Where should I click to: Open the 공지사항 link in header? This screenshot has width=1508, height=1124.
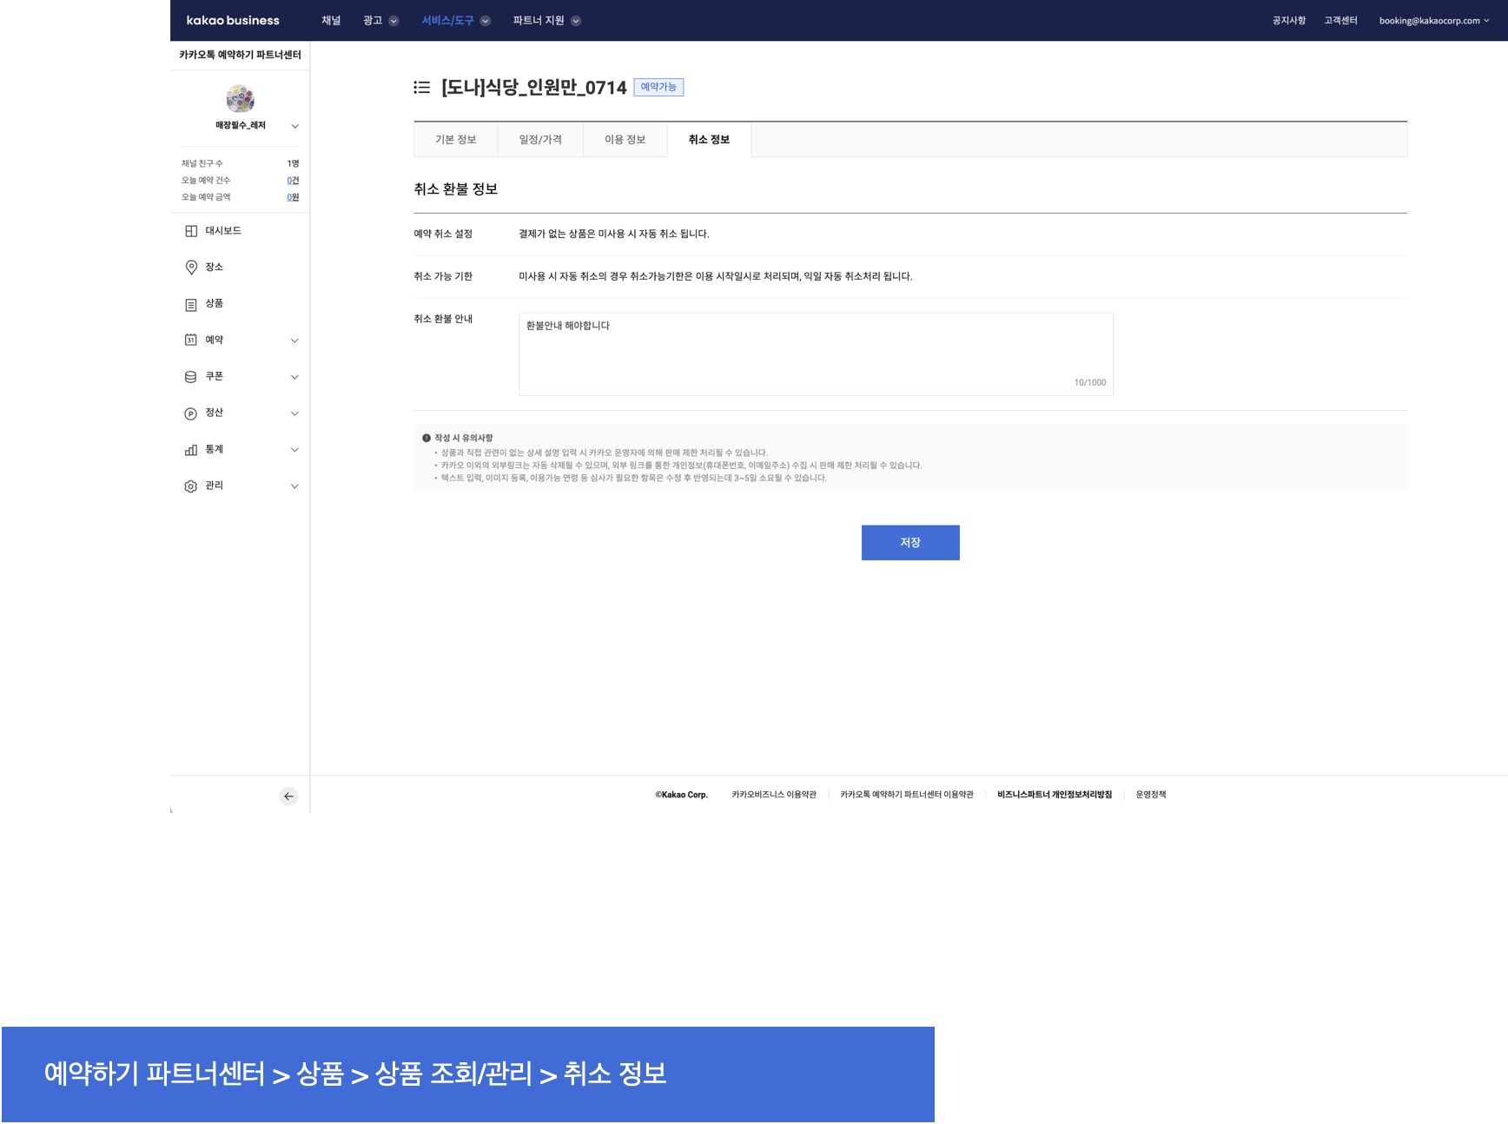point(1288,21)
